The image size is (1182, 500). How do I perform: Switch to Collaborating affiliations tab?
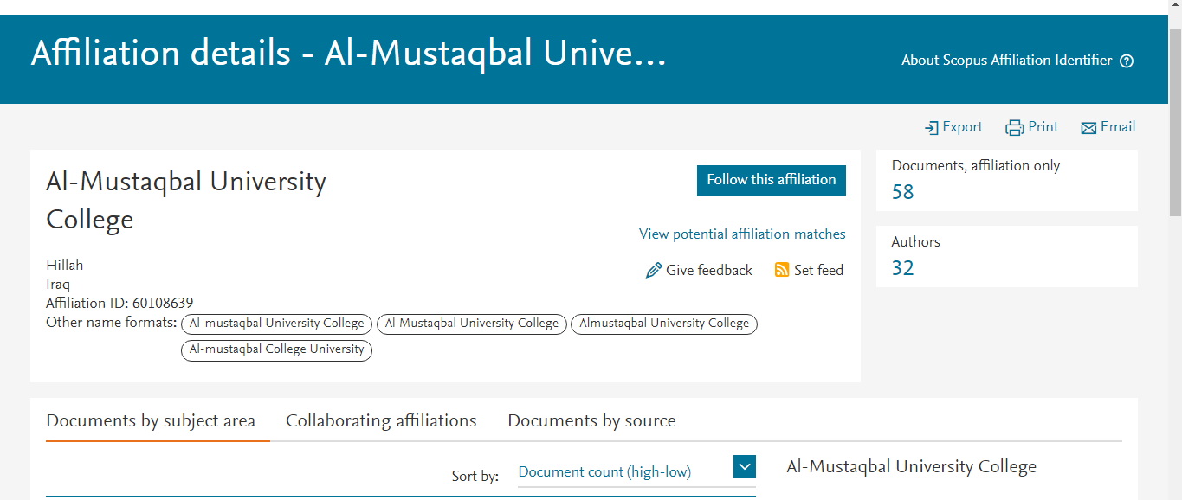click(x=381, y=421)
